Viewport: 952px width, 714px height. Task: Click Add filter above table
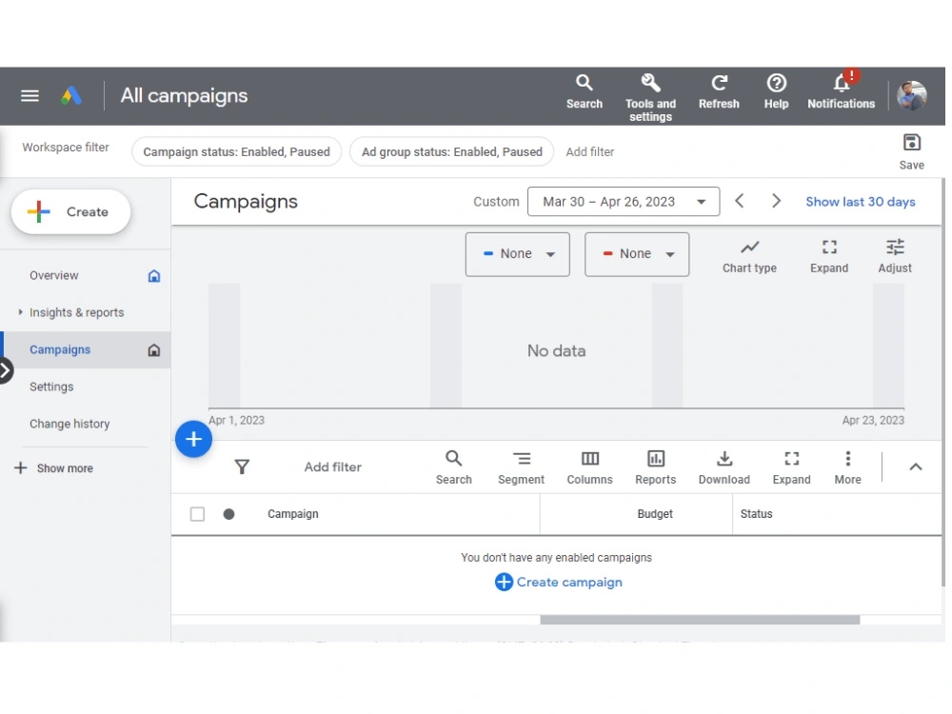point(332,466)
